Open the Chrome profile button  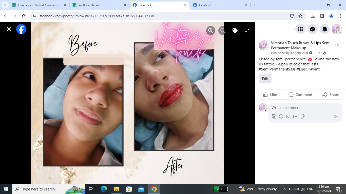coord(331,16)
